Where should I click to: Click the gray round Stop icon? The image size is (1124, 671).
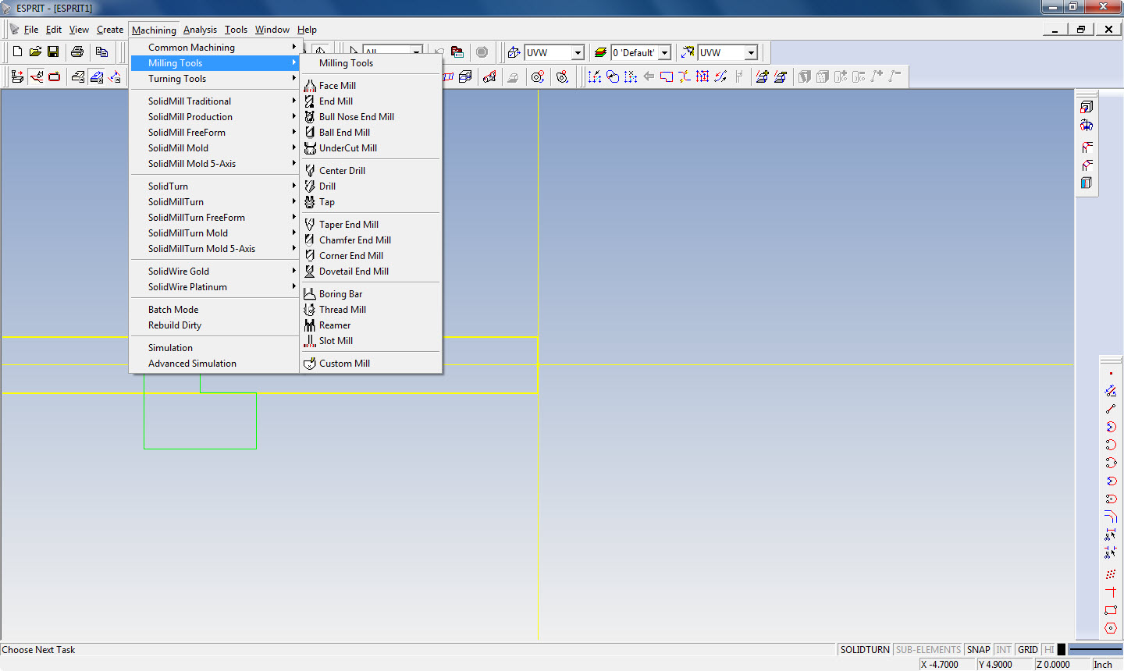[x=482, y=52]
